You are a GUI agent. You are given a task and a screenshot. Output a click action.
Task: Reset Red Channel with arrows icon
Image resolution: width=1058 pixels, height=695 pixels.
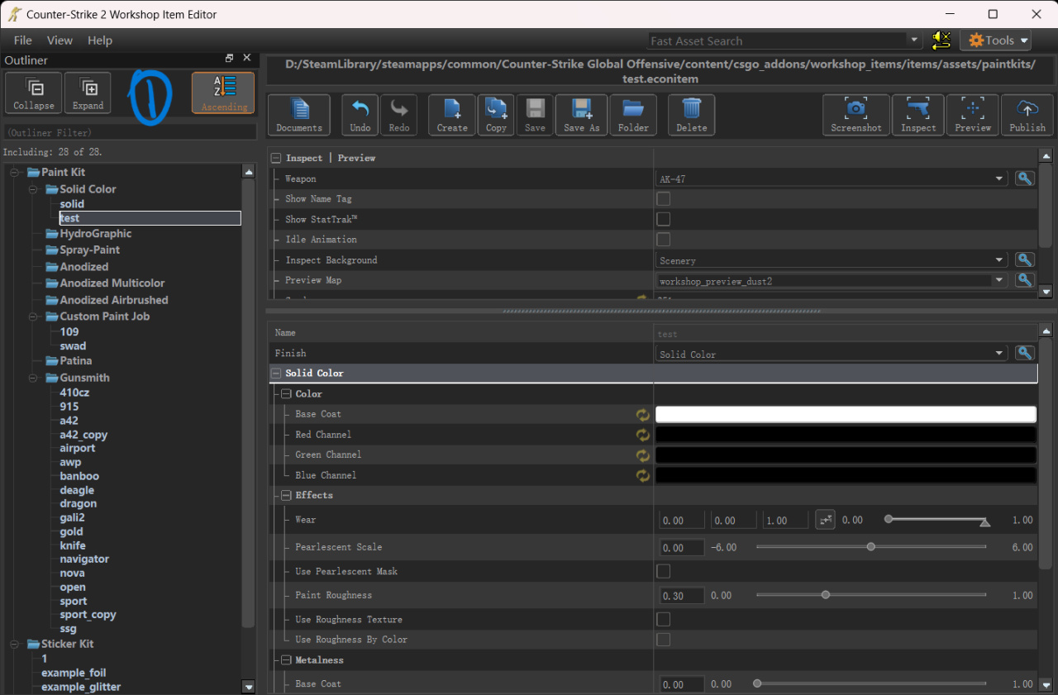642,435
